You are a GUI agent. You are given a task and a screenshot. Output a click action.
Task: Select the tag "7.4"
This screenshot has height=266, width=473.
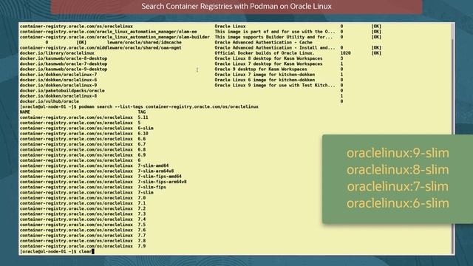(142, 219)
